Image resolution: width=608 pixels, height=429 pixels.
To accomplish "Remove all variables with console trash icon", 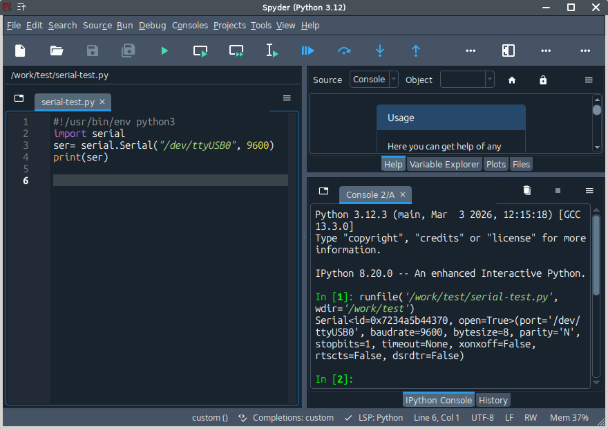I will (527, 190).
